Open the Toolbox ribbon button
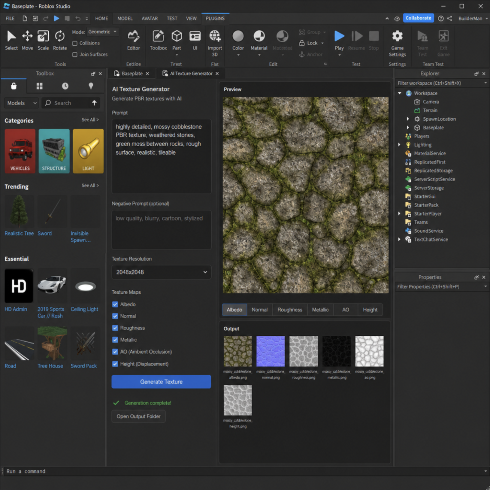This screenshot has height=490, width=490. coord(158,40)
